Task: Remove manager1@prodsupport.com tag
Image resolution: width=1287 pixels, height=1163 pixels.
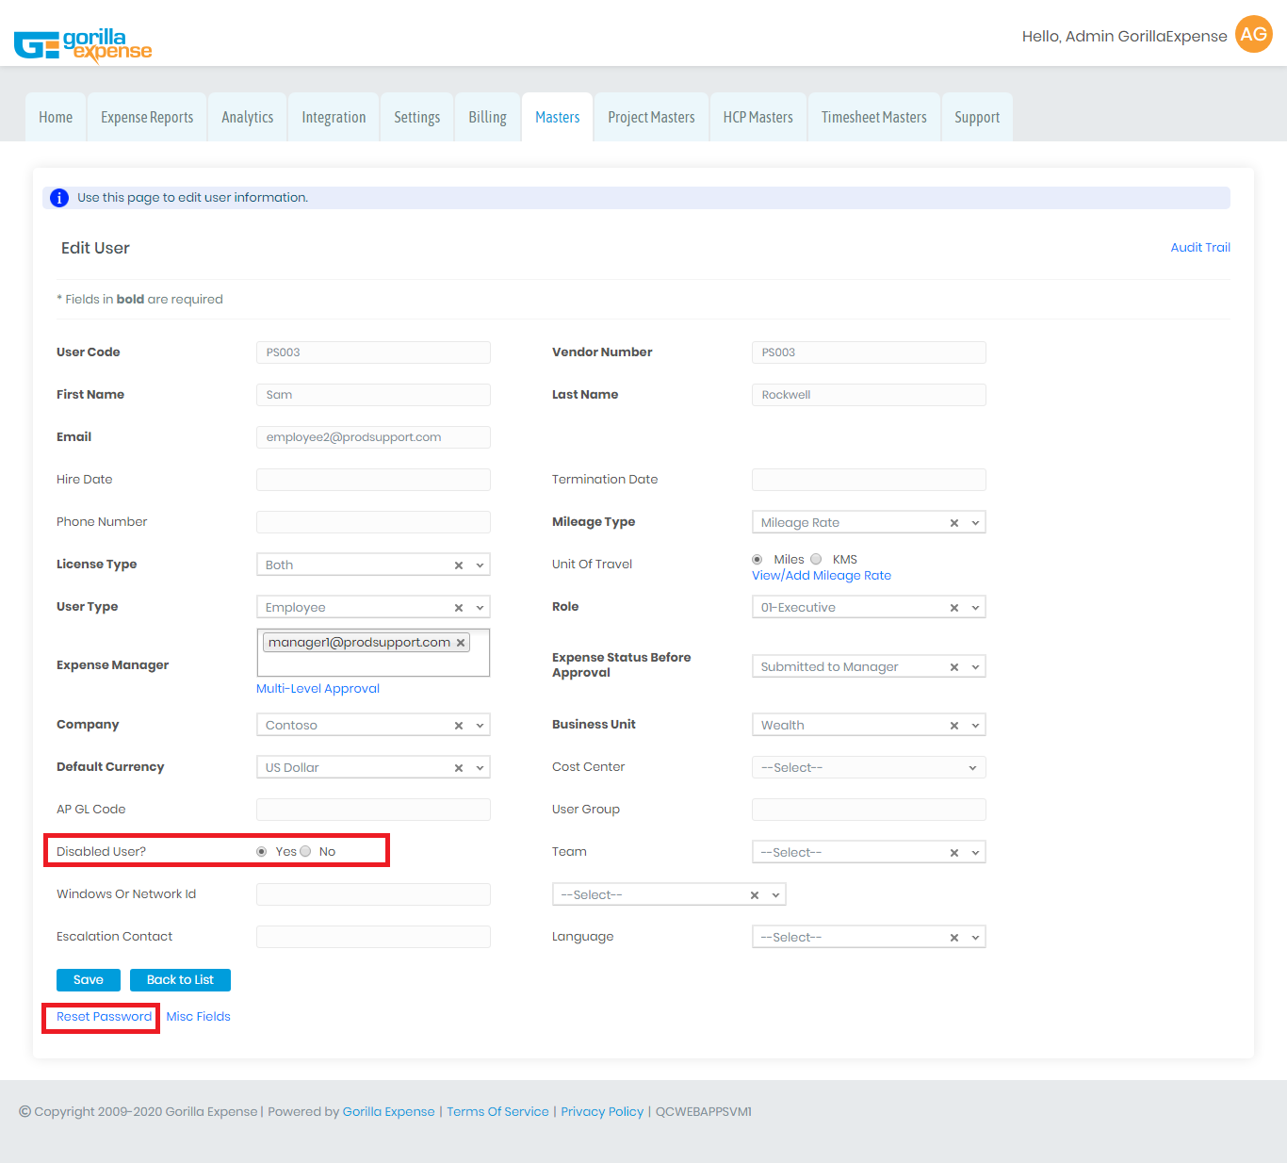Action: click(x=461, y=643)
